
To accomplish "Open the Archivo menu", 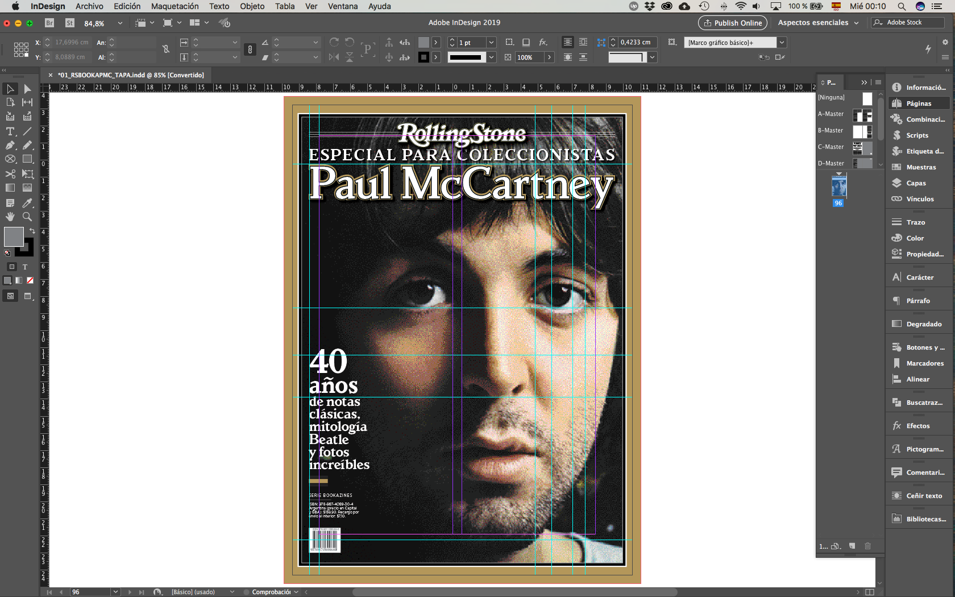I will 89,6.
